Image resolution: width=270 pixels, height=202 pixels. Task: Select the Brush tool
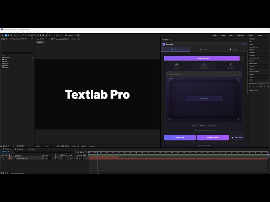(38, 35)
